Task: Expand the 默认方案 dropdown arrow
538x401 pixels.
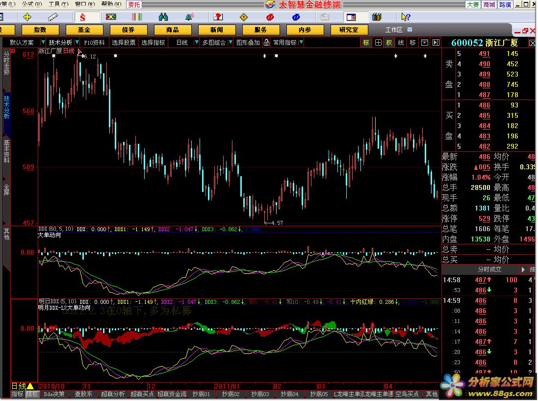Action: pos(43,42)
